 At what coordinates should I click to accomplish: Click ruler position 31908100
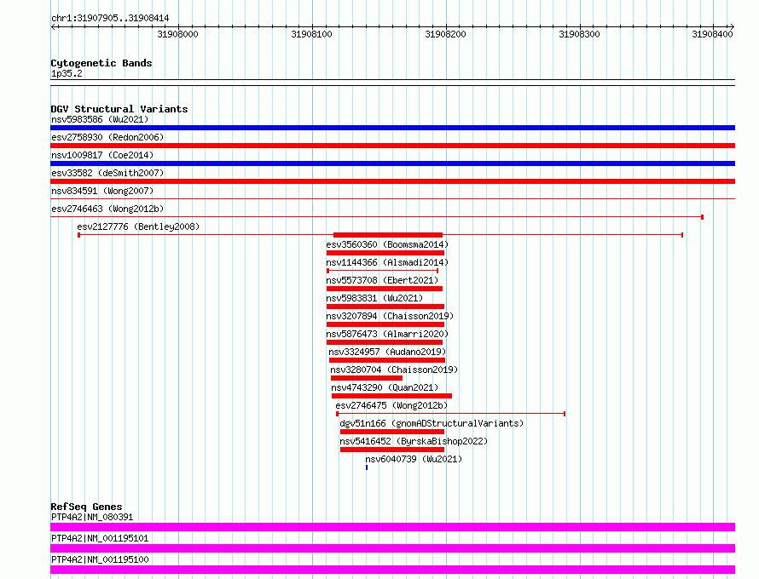coord(312,34)
